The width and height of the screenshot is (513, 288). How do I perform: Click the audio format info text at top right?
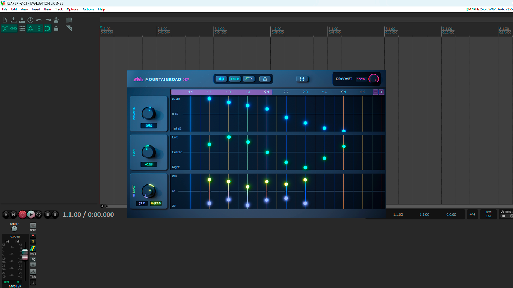489,9
